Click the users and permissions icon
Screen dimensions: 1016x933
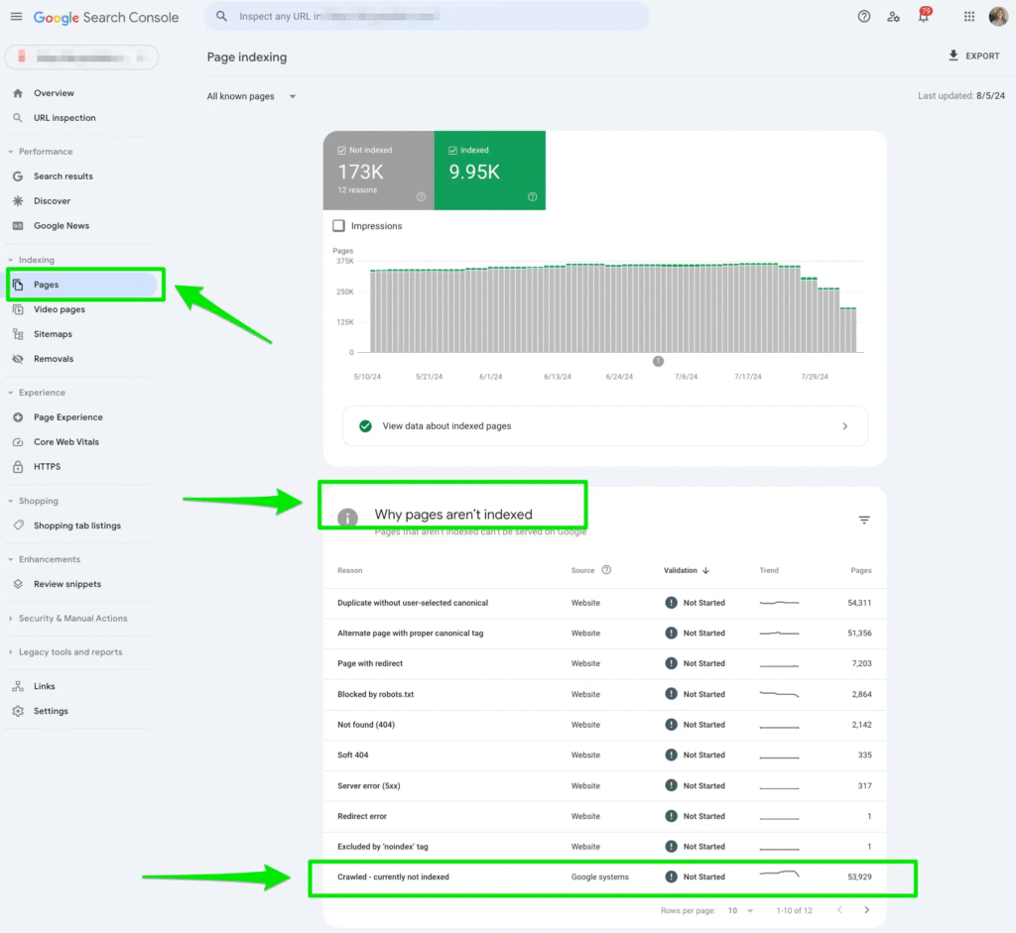tap(894, 17)
